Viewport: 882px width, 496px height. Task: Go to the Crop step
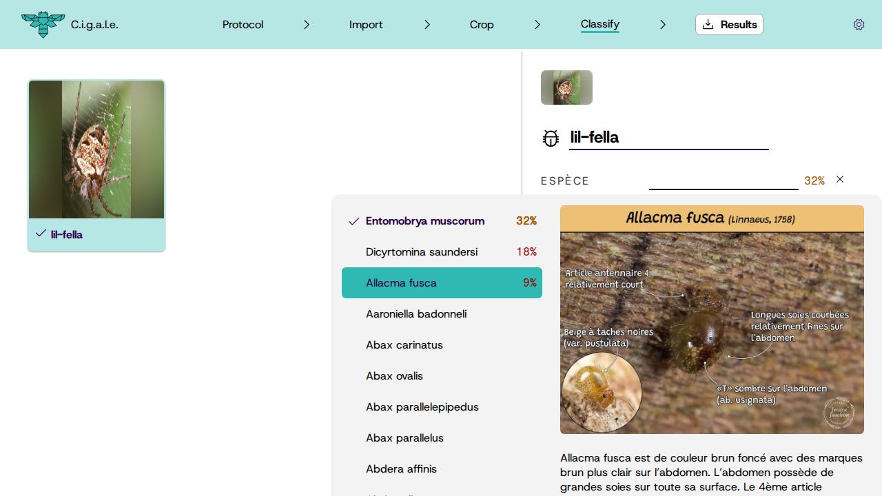482,25
